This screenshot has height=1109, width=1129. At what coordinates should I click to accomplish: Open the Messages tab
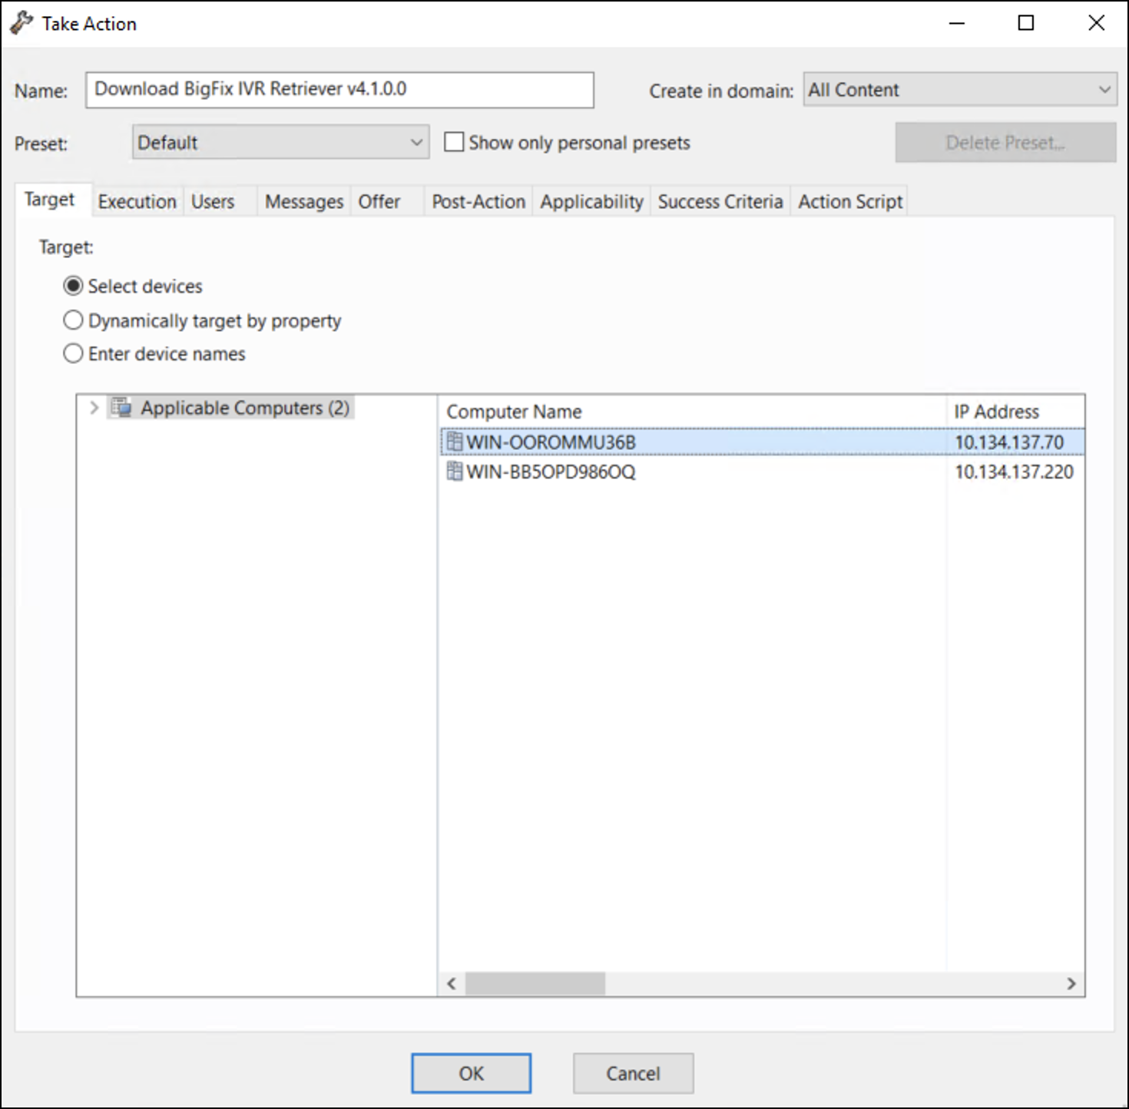[x=304, y=201]
